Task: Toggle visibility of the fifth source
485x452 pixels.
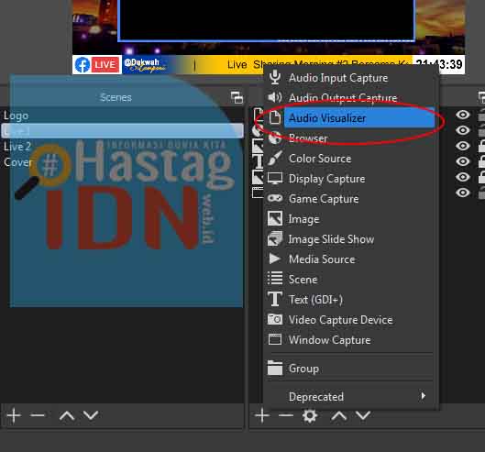Action: [x=463, y=177]
